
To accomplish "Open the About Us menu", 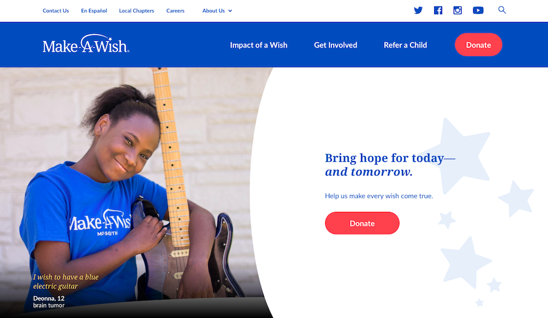I will [x=214, y=11].
